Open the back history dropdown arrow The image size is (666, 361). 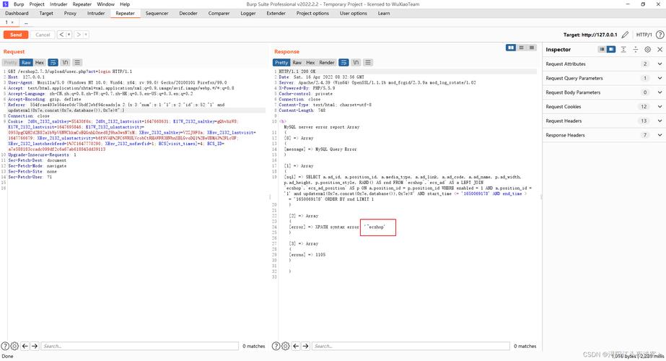[x=69, y=35]
